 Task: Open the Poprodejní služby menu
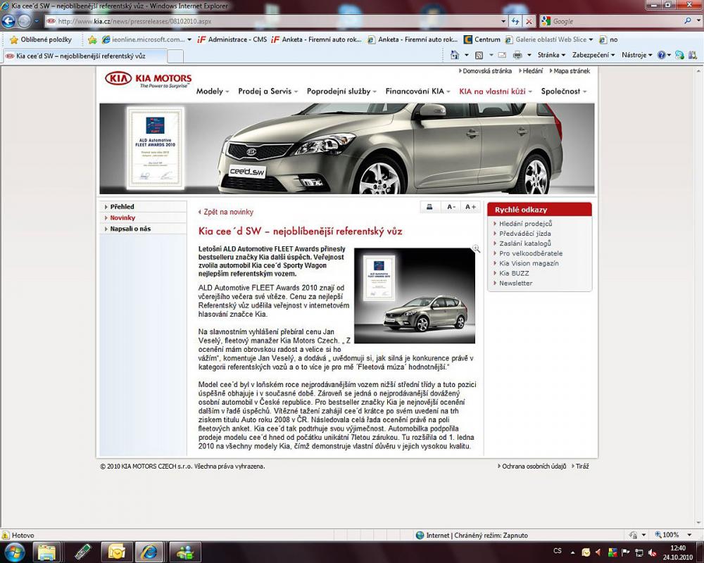[341, 91]
